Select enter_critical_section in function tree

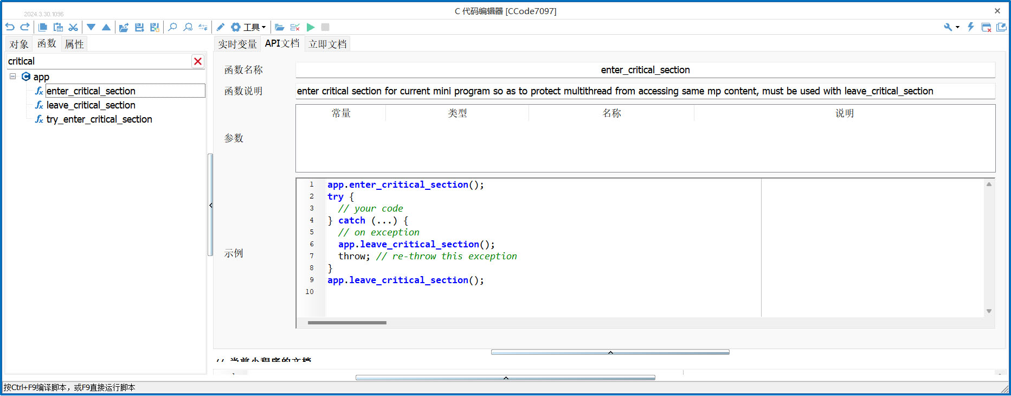pos(91,91)
